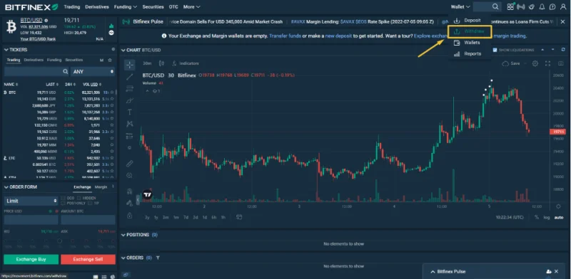
Task: Select the crosshair cursor tool
Action: tap(130, 65)
